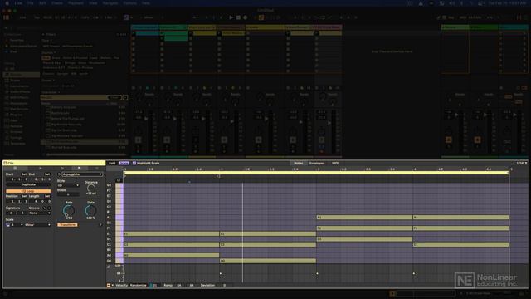The image size is (531, 299).
Task: Select the D3 note in bar 3
Action: click(364, 239)
